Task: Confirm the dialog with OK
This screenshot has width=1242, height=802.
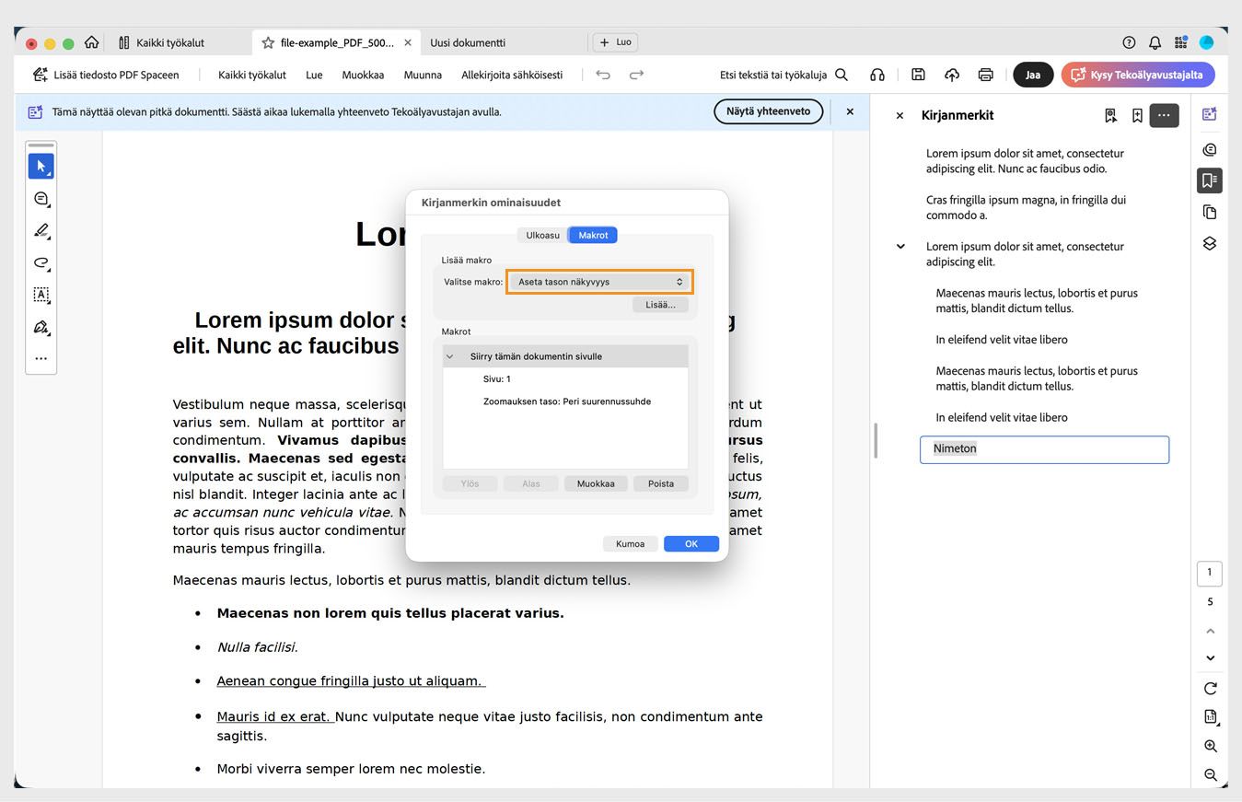Action: 691,544
